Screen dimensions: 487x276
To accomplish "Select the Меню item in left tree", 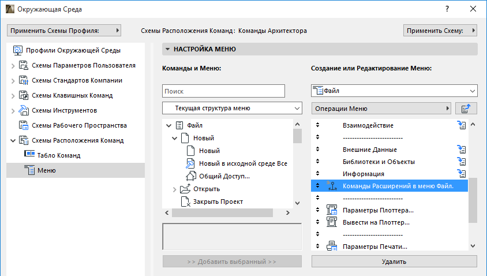I will pyautogui.click(x=47, y=170).
